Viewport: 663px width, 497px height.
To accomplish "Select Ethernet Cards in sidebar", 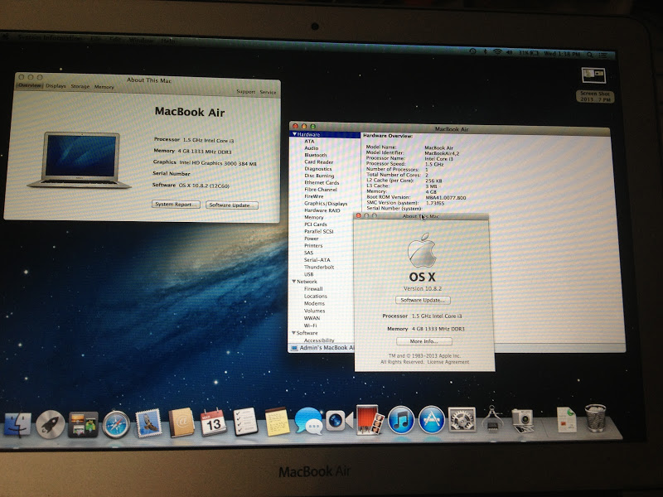I will pos(322,182).
